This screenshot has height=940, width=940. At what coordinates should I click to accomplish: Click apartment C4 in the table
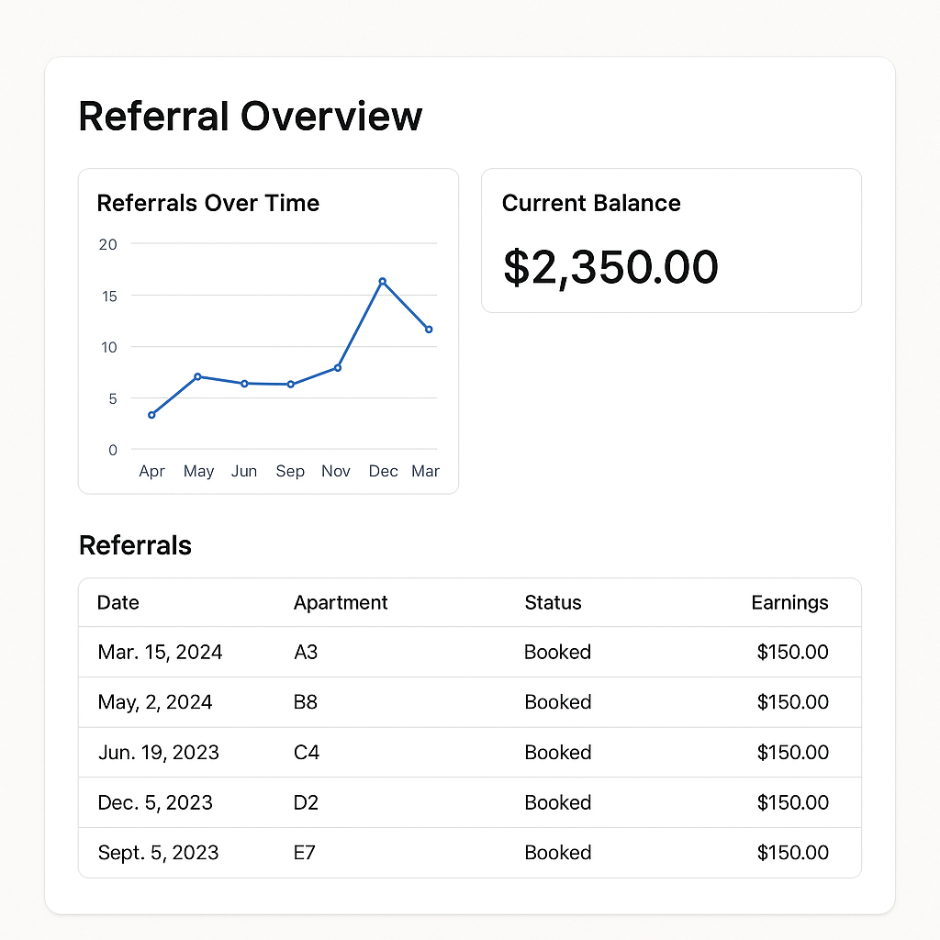coord(306,753)
